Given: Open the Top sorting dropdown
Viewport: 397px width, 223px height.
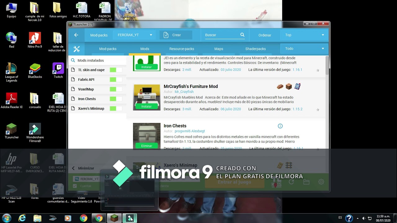Looking at the screenshot, I should coord(305,35).
